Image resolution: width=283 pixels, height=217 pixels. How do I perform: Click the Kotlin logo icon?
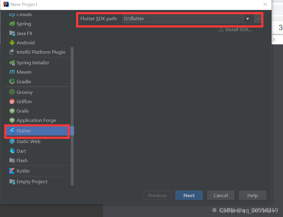coord(12,171)
